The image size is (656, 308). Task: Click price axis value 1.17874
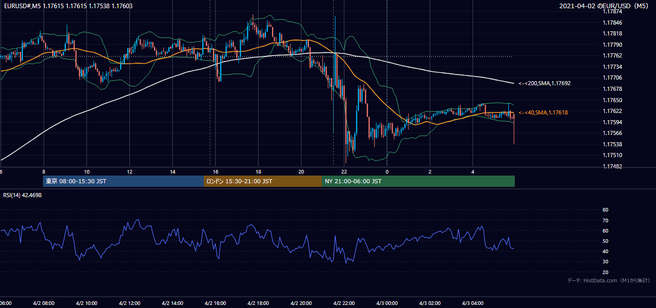coord(611,11)
